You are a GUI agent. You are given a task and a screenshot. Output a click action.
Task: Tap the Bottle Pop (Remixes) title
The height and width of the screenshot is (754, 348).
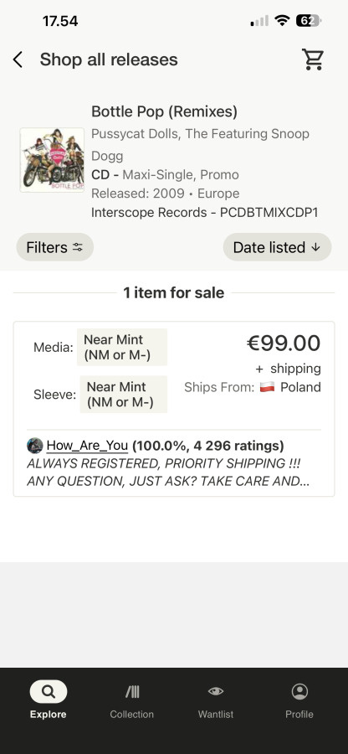164,111
